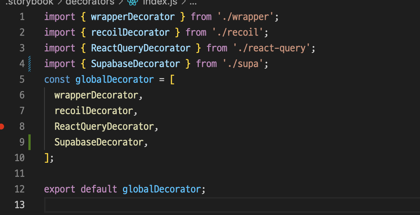
Task: Click line number 5 in the gutter
Action: (x=22, y=80)
